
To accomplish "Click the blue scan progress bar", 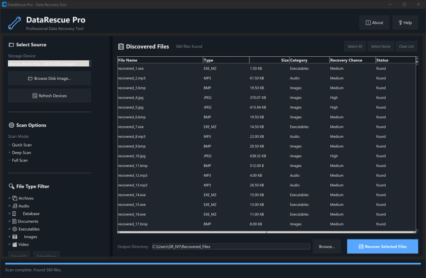I will coord(213,263).
